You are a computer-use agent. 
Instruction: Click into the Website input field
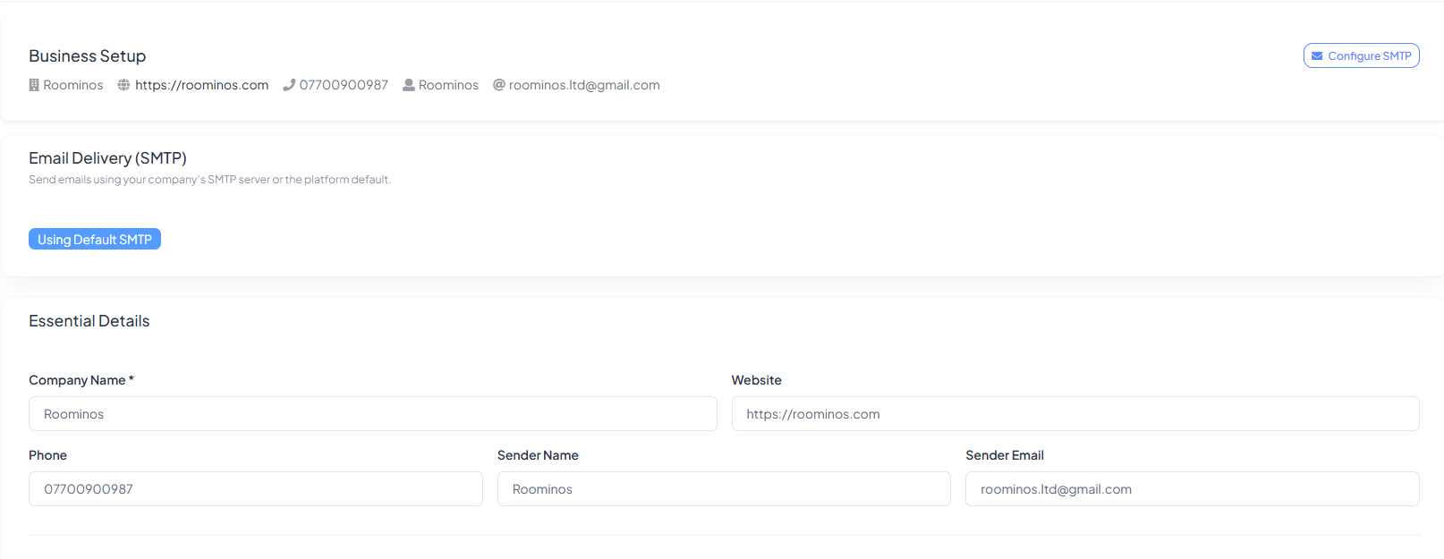(1075, 414)
